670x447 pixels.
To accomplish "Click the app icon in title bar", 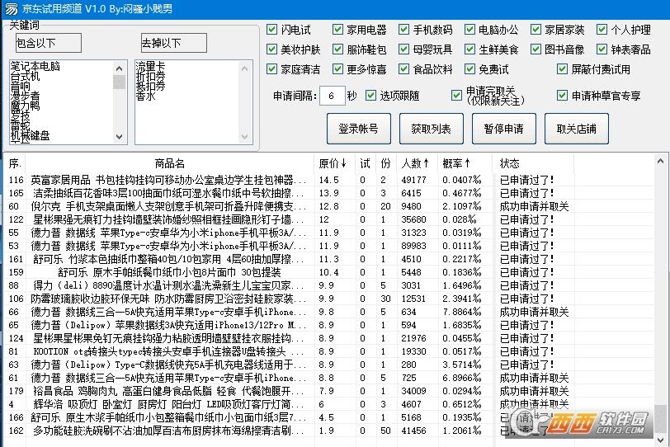I will click(10, 8).
